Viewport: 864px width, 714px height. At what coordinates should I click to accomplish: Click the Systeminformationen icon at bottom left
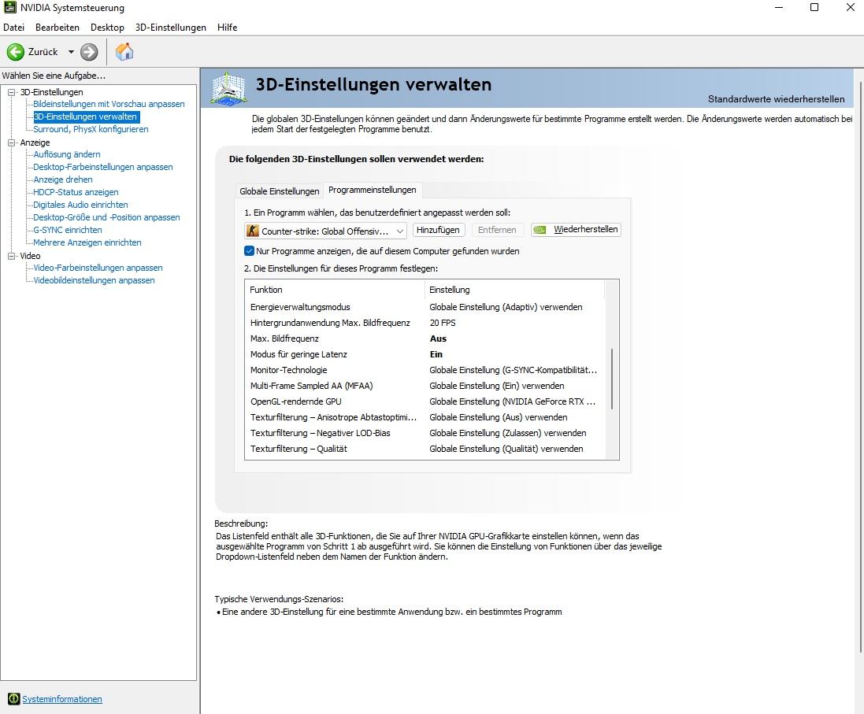coord(13,699)
